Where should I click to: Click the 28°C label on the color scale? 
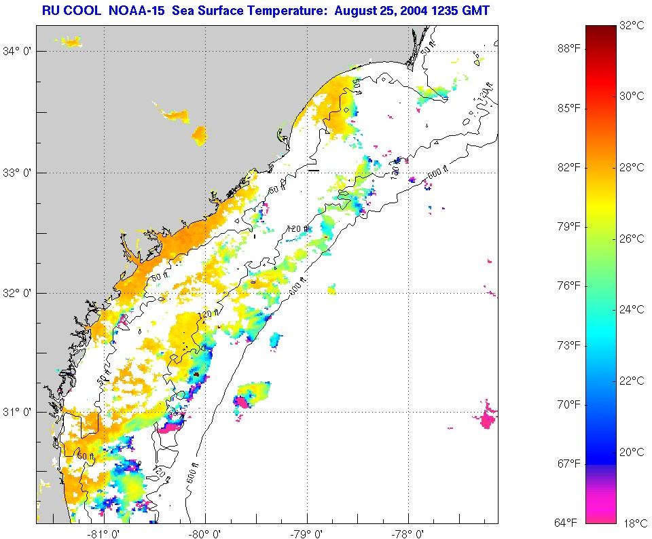(x=632, y=167)
